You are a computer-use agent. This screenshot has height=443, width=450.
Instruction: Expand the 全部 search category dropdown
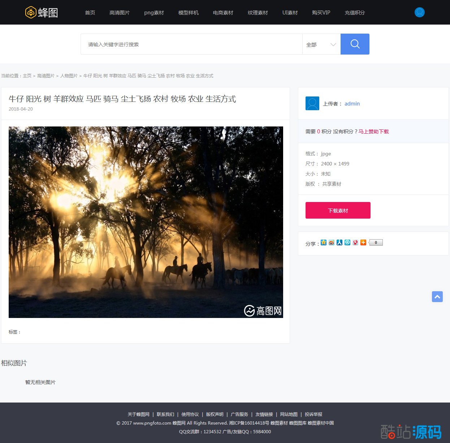click(x=321, y=44)
